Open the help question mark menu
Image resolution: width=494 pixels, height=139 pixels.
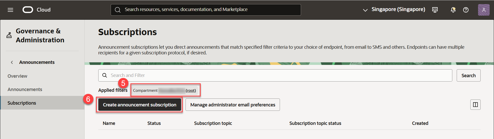click(x=466, y=10)
